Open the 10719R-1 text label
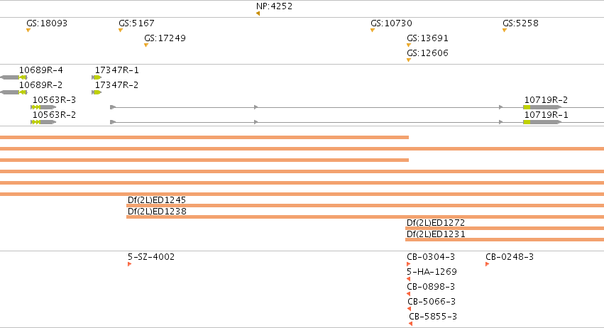The image size is (604, 328). point(547,115)
